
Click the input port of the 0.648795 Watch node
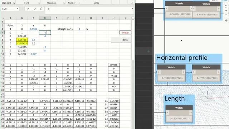[x=194, y=9]
